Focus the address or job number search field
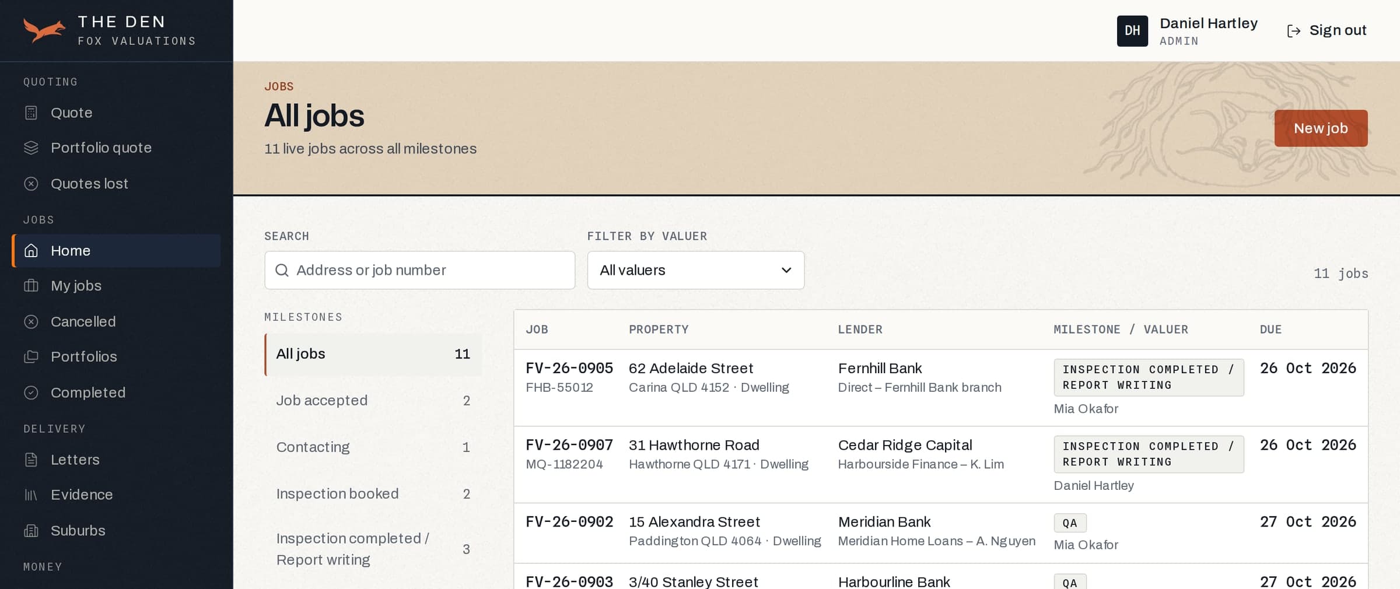Viewport: 1400px width, 589px height. (420, 270)
